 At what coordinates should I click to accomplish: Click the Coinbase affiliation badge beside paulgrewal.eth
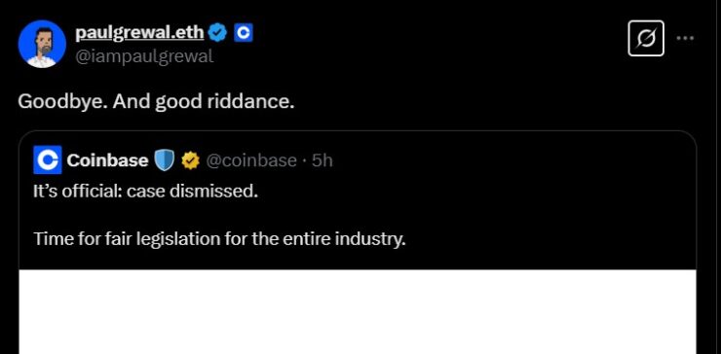244,33
